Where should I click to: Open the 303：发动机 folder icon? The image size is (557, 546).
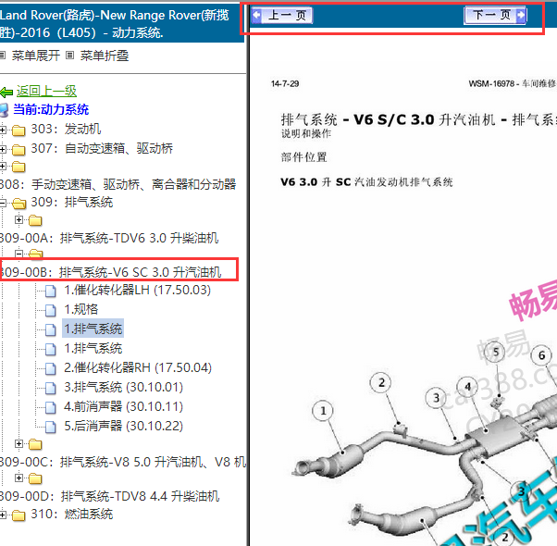(x=19, y=130)
